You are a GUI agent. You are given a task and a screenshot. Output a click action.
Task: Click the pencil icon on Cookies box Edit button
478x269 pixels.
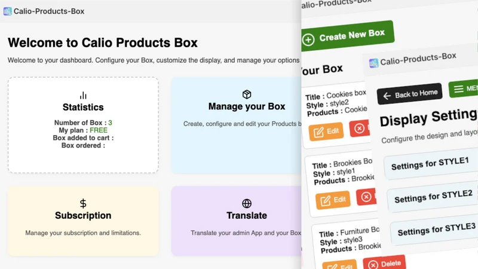click(318, 133)
